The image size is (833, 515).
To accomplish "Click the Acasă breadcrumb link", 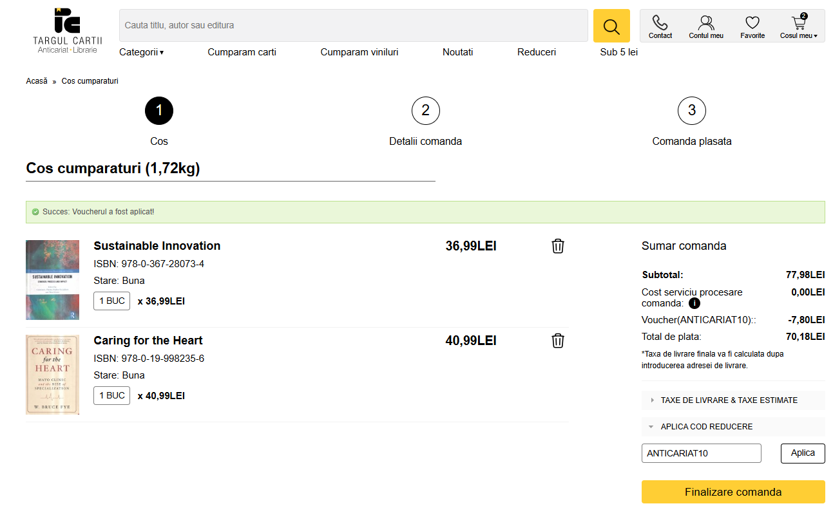I will (37, 81).
